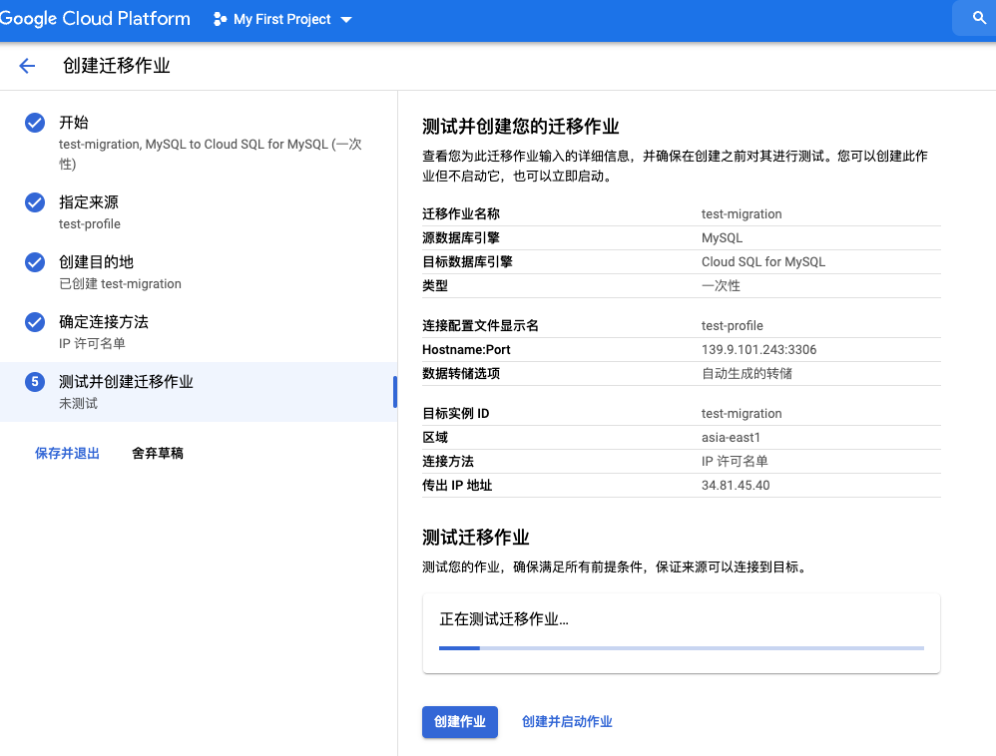
Task: Click the step 5 number badge
Action: pos(35,382)
